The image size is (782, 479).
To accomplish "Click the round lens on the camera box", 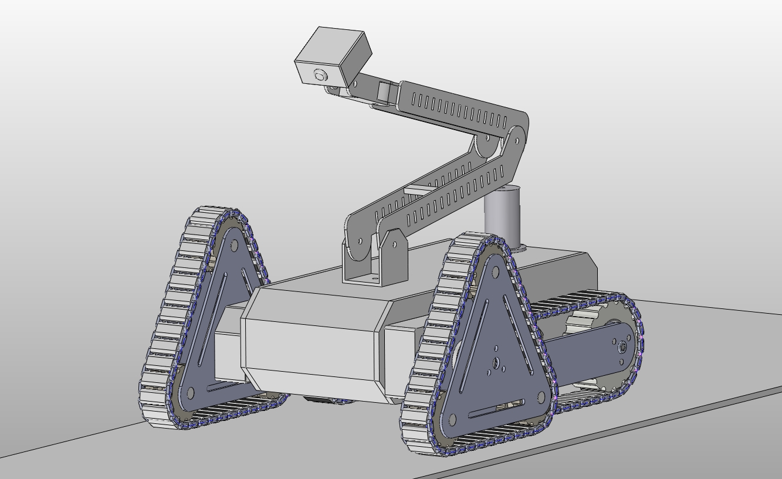I will 320,75.
